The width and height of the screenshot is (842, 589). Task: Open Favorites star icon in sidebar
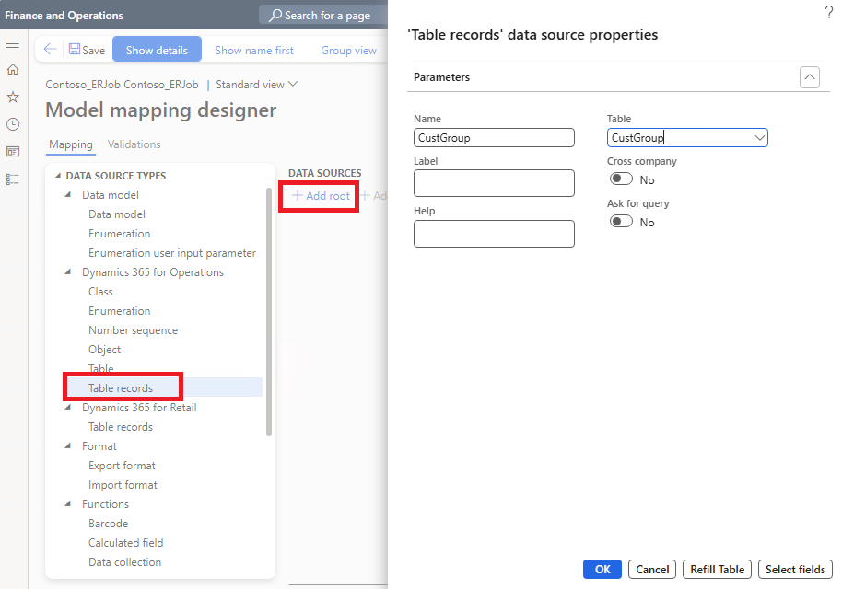[13, 97]
